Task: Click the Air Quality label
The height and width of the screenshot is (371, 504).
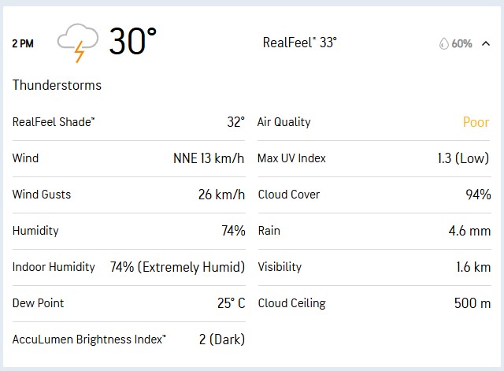Action: point(283,122)
